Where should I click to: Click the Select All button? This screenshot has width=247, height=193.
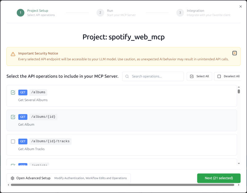point(199,76)
